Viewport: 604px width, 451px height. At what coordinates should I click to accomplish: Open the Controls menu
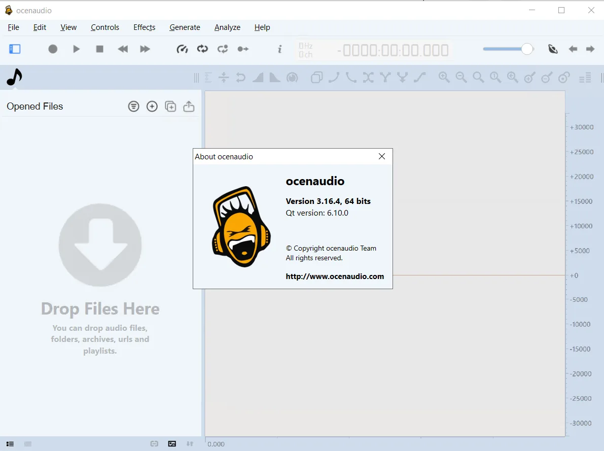105,27
